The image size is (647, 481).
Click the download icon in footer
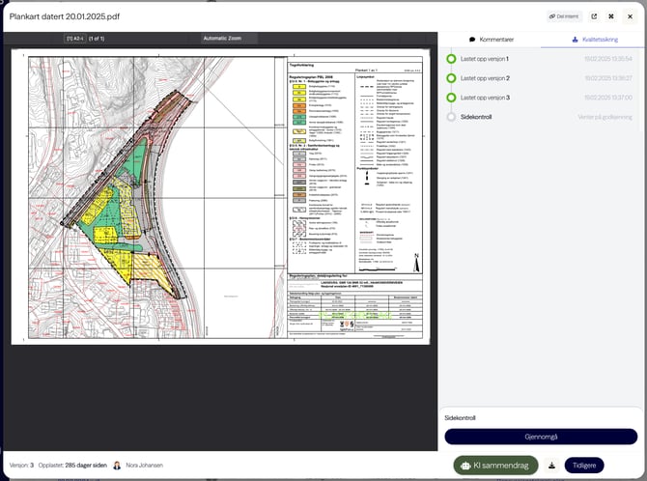pyautogui.click(x=551, y=465)
